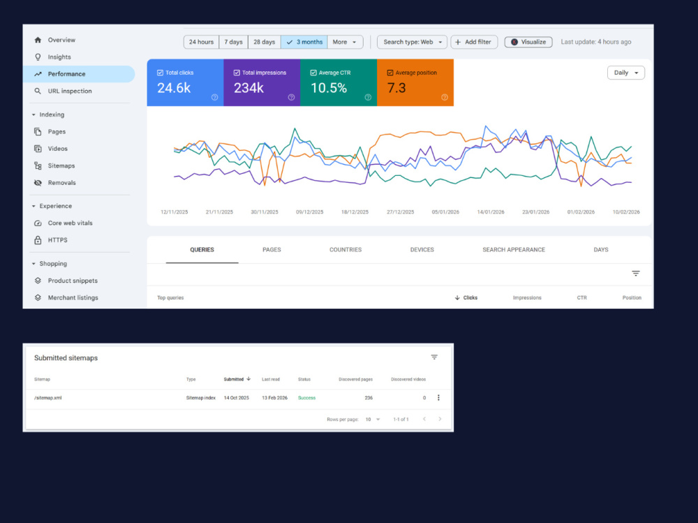
Task: Switch to the Search Appearance tab
Action: (x=514, y=250)
